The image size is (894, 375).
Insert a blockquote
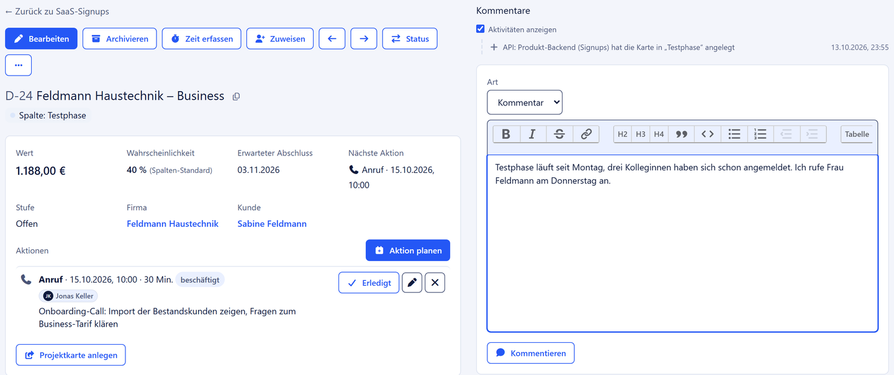tap(681, 134)
